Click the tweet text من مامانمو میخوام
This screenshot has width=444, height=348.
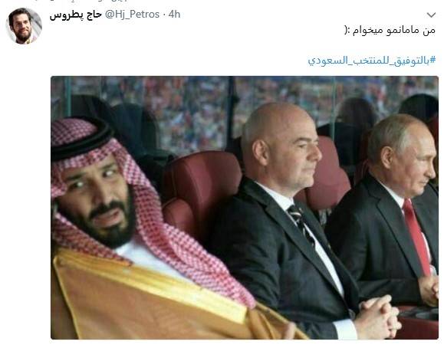click(394, 30)
